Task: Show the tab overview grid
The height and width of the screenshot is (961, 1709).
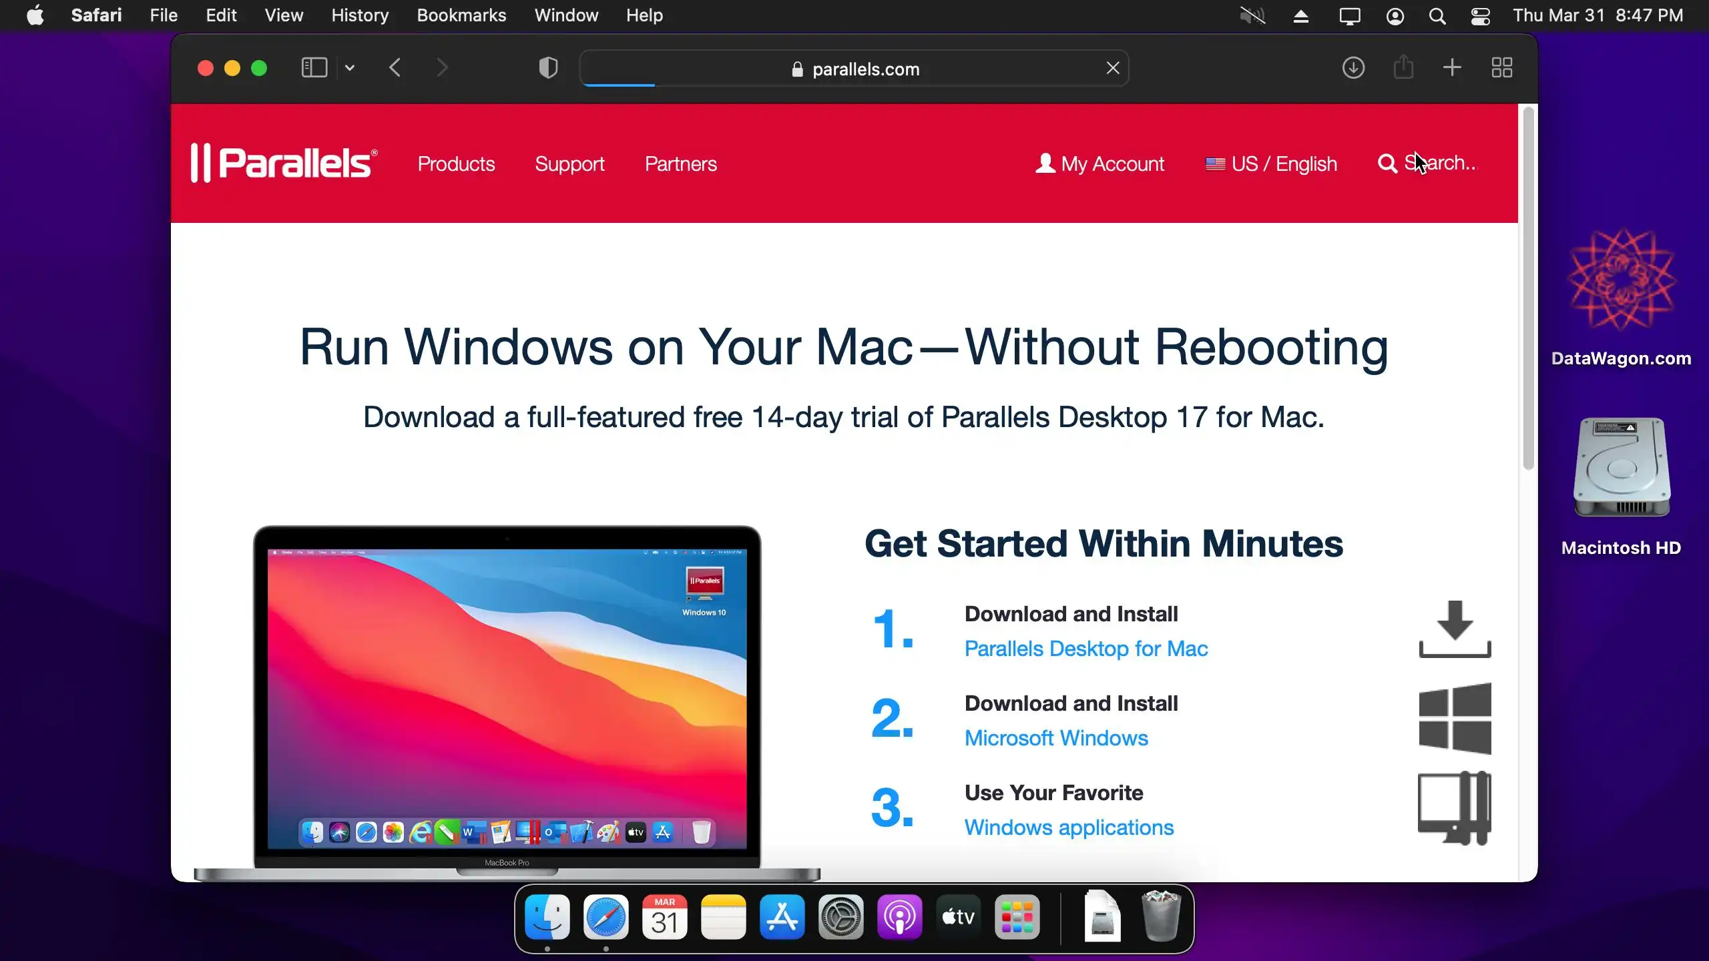Action: [1502, 67]
